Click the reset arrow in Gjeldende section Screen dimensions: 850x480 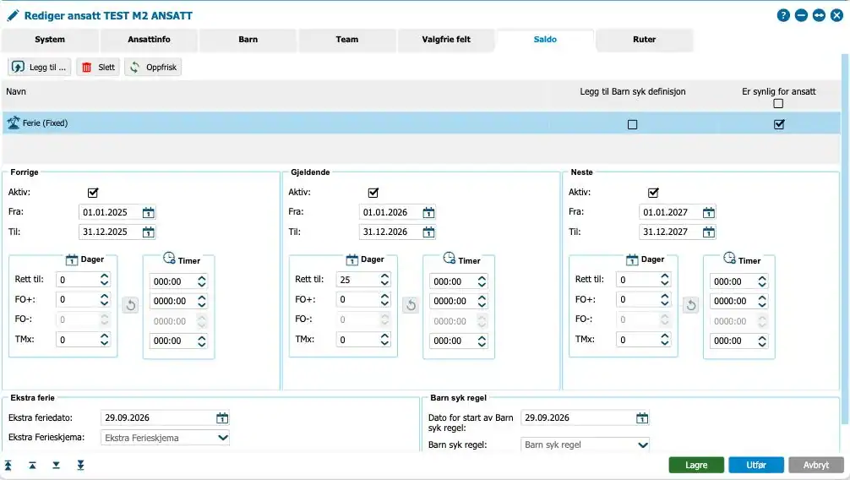(x=411, y=305)
